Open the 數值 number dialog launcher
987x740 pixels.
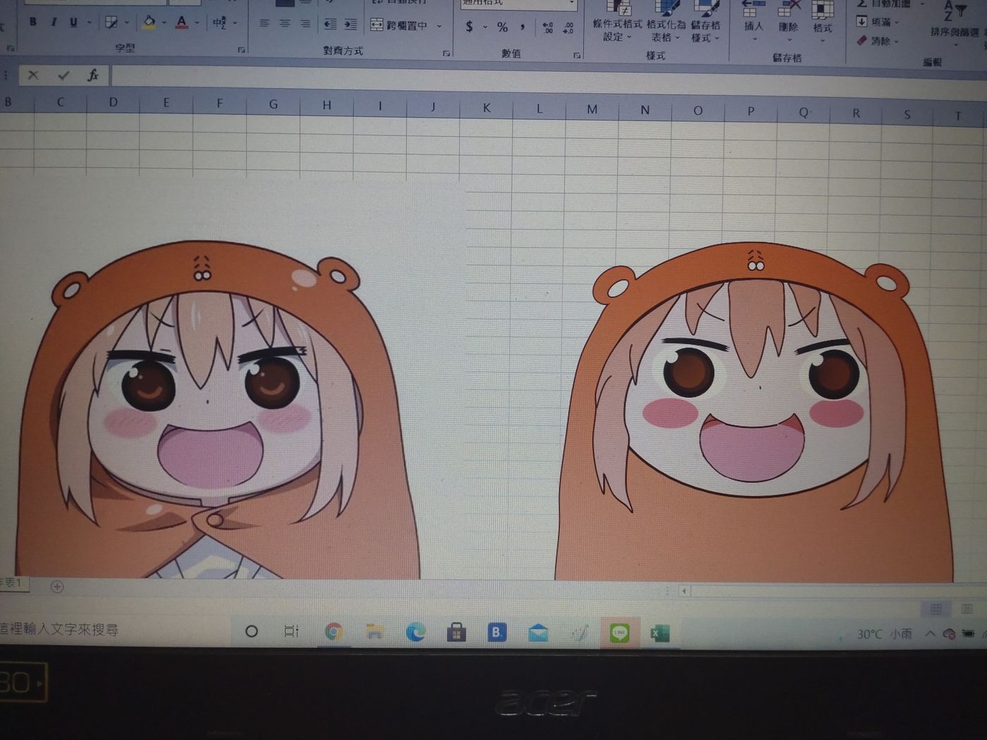577,55
